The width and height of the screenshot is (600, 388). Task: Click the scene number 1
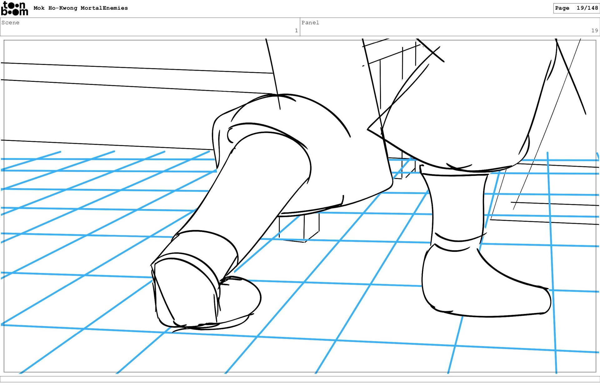[x=296, y=31]
